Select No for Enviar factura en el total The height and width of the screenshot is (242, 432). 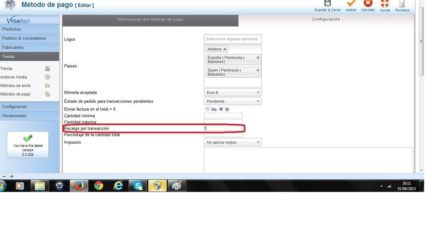point(207,109)
